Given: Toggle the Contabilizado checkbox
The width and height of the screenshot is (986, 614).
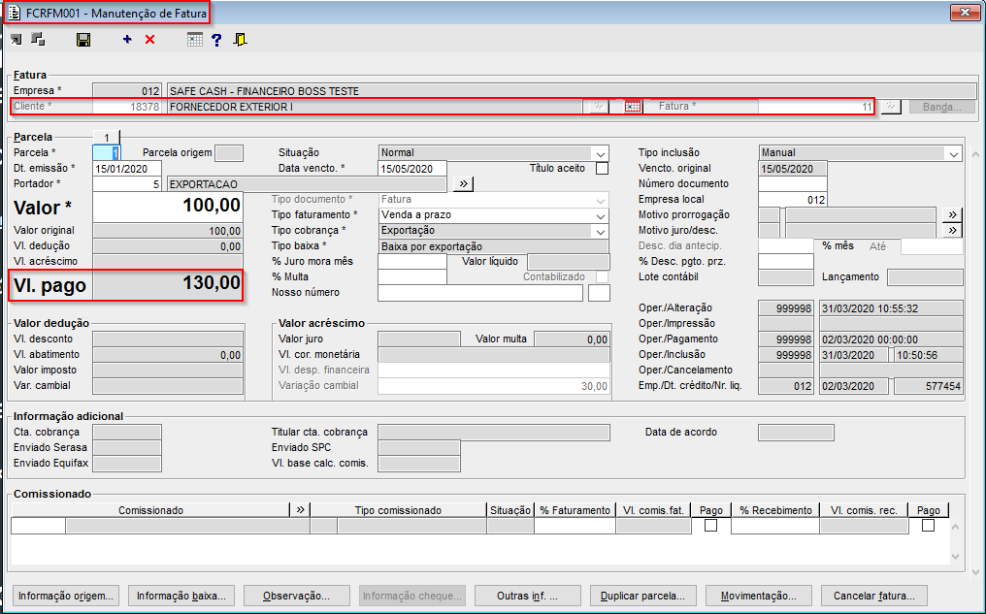Looking at the screenshot, I should pyautogui.click(x=602, y=276).
